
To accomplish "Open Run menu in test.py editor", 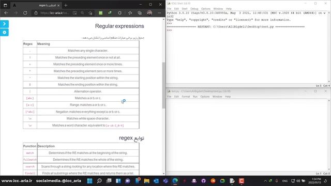I will (x=195, y=97).
